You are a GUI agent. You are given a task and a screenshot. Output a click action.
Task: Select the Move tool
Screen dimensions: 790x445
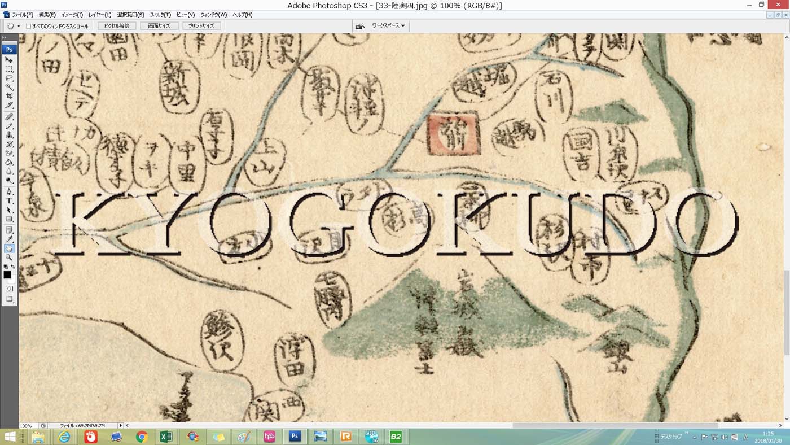pyautogui.click(x=9, y=59)
